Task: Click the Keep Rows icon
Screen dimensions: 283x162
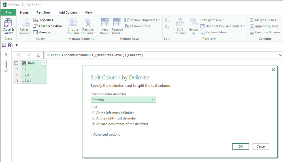Action: (105, 22)
